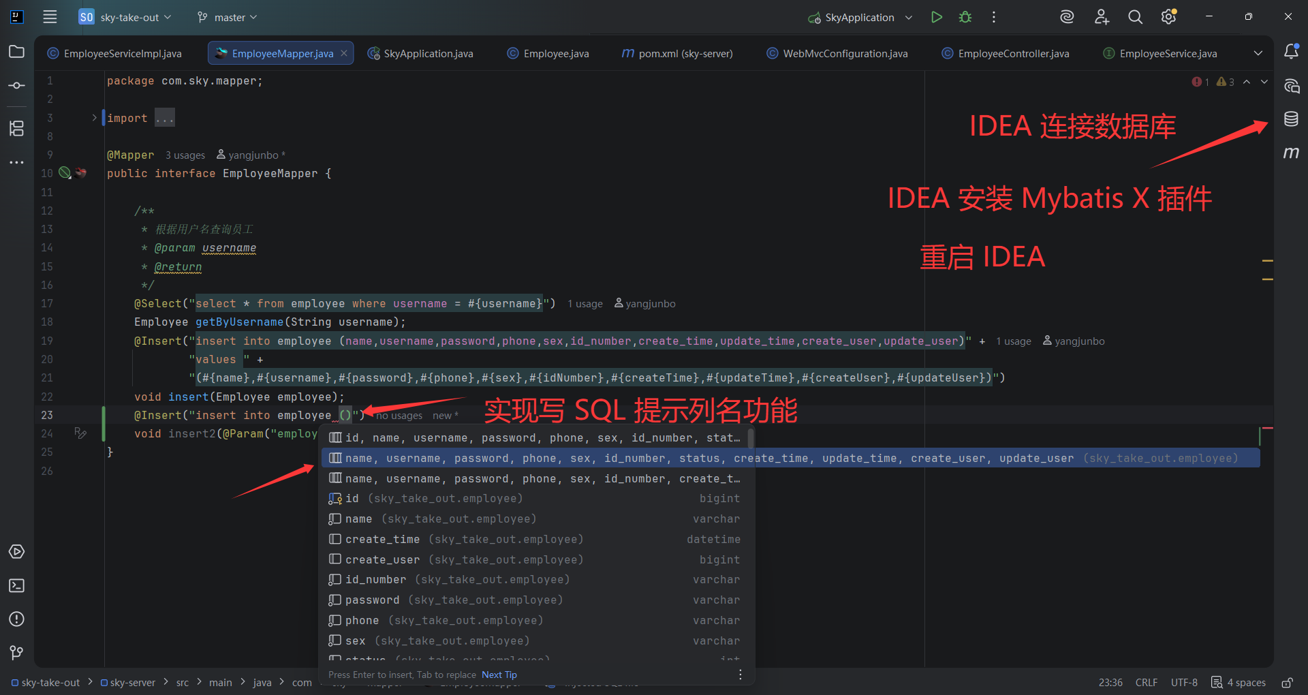The height and width of the screenshot is (695, 1308).
Task: Debug SkyApplication with the bug icon
Action: (x=965, y=17)
